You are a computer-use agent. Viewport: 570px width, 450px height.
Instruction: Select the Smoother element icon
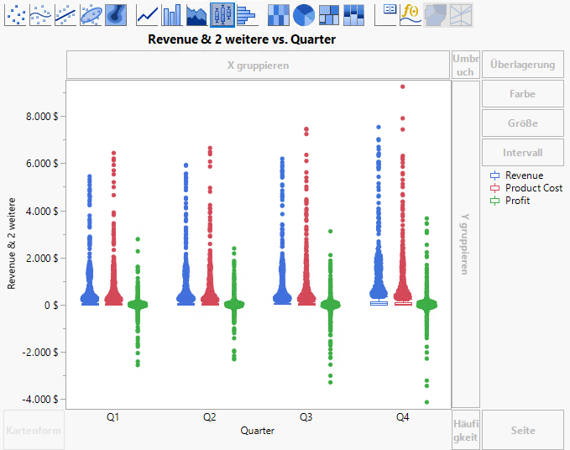[x=41, y=13]
